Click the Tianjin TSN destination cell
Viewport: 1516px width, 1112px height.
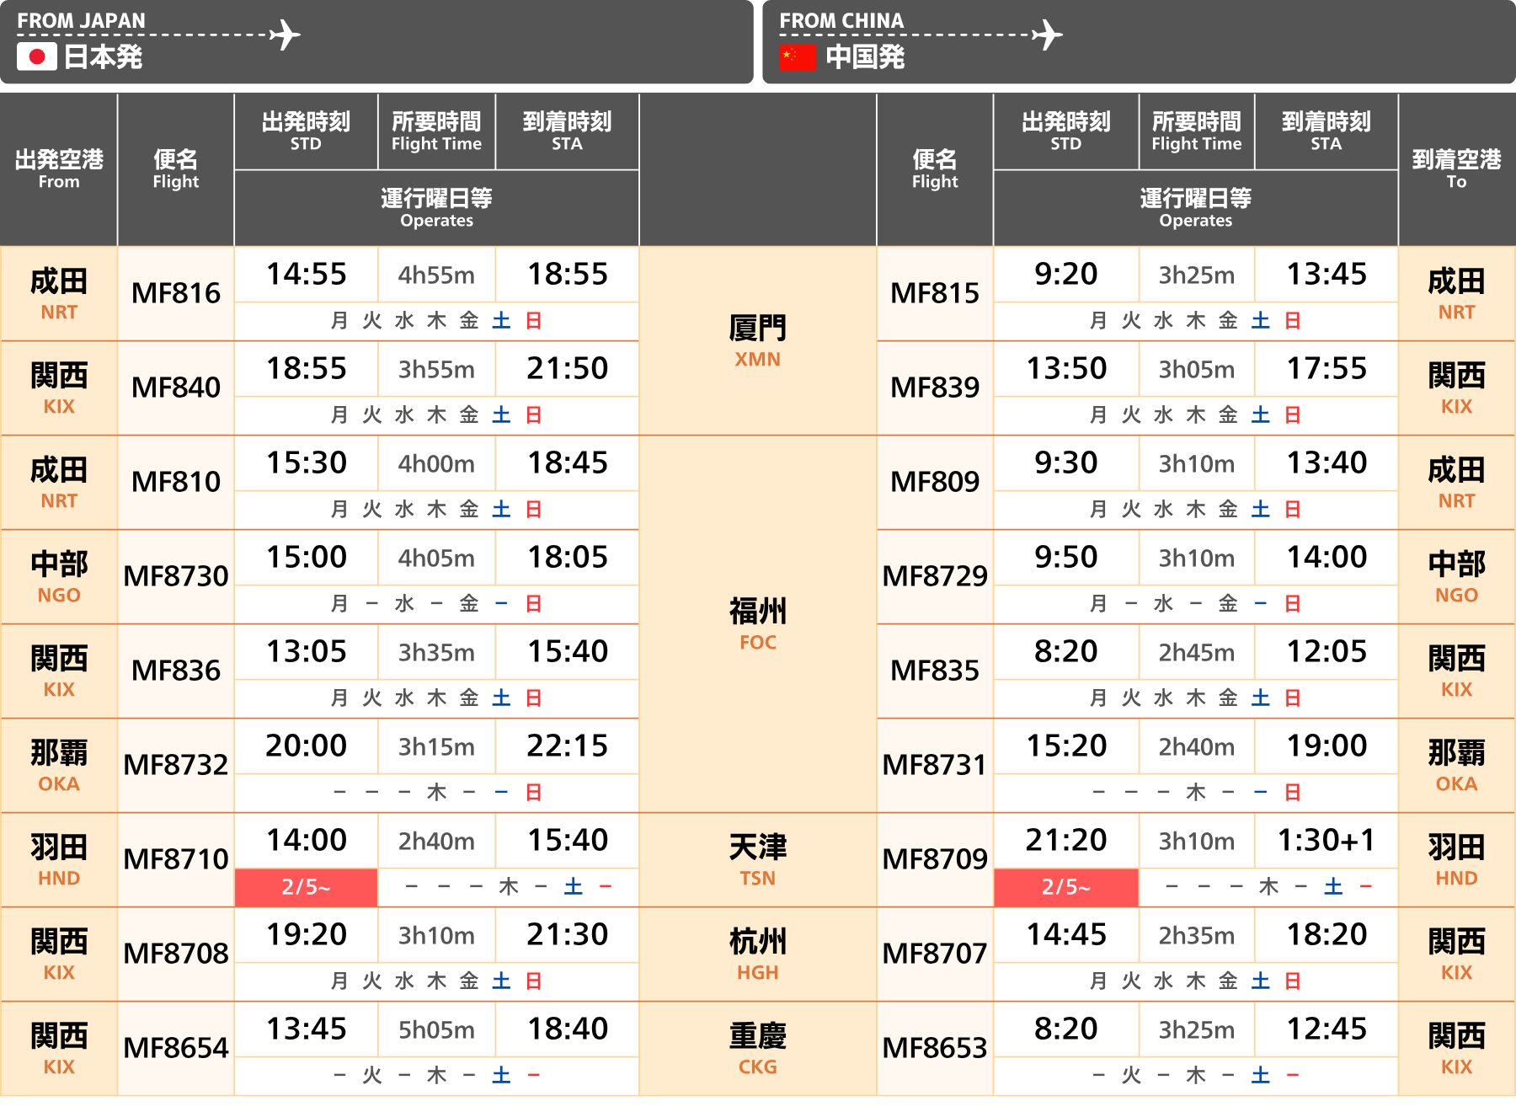pos(757,859)
